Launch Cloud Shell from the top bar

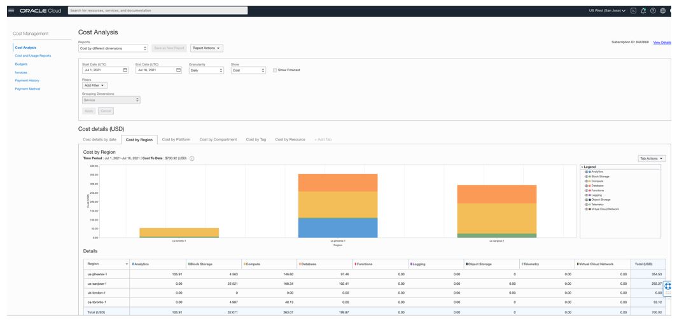click(x=634, y=11)
